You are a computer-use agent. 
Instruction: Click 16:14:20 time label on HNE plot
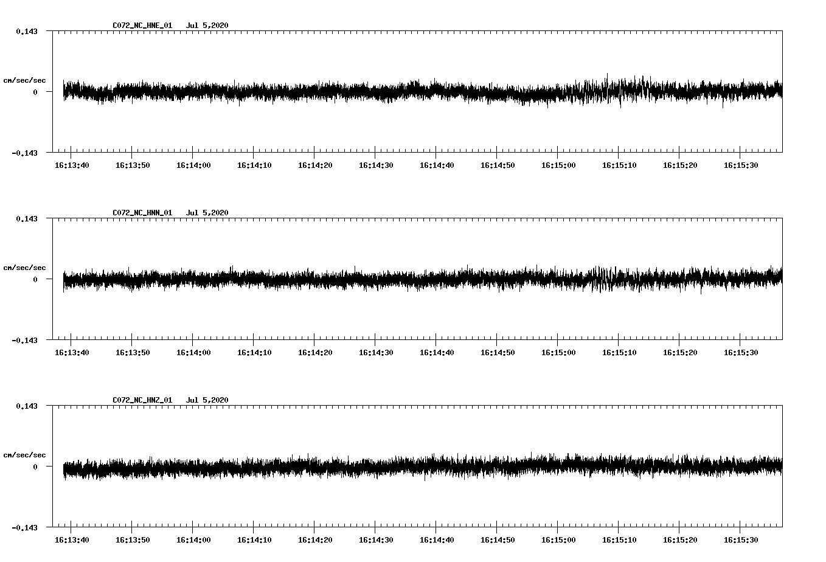coord(315,165)
